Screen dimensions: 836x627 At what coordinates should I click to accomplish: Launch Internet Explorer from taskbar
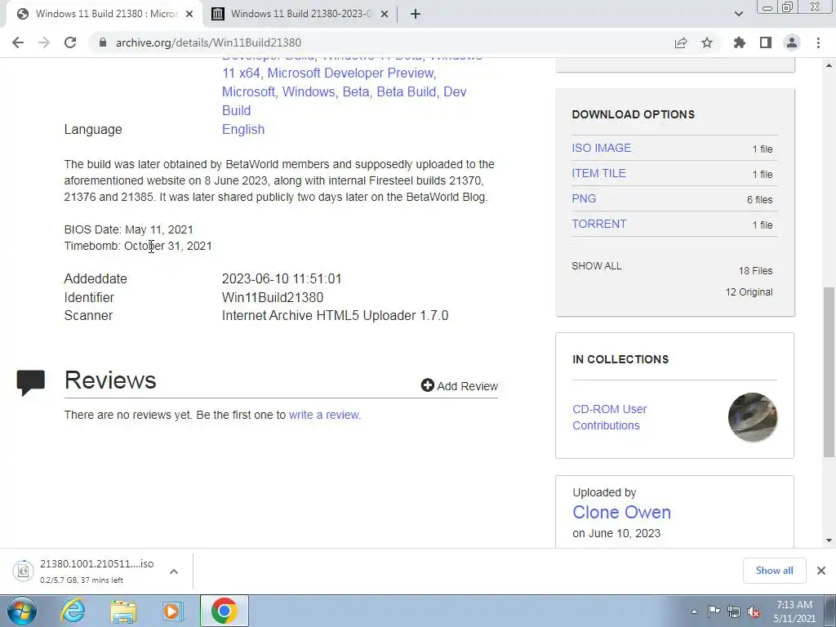[x=73, y=611]
